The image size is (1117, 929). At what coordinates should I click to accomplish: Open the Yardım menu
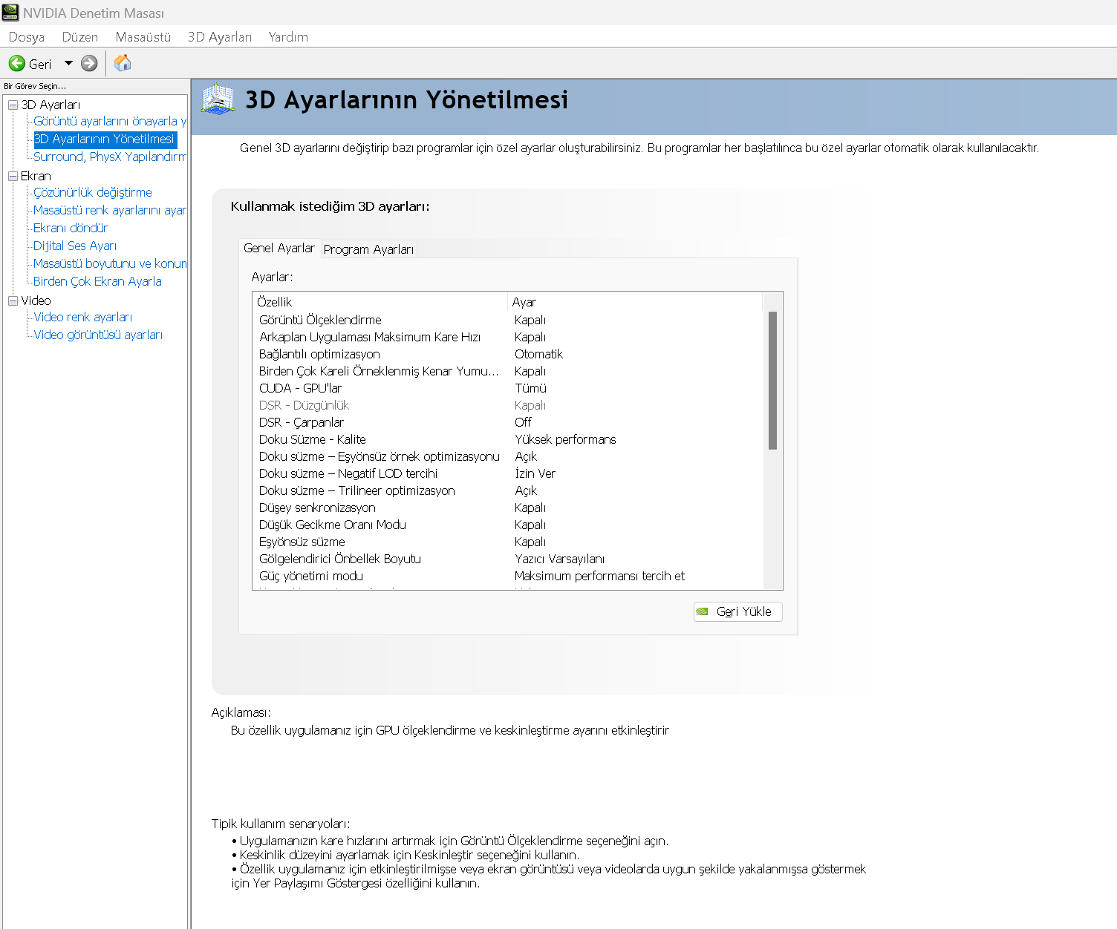(x=288, y=37)
